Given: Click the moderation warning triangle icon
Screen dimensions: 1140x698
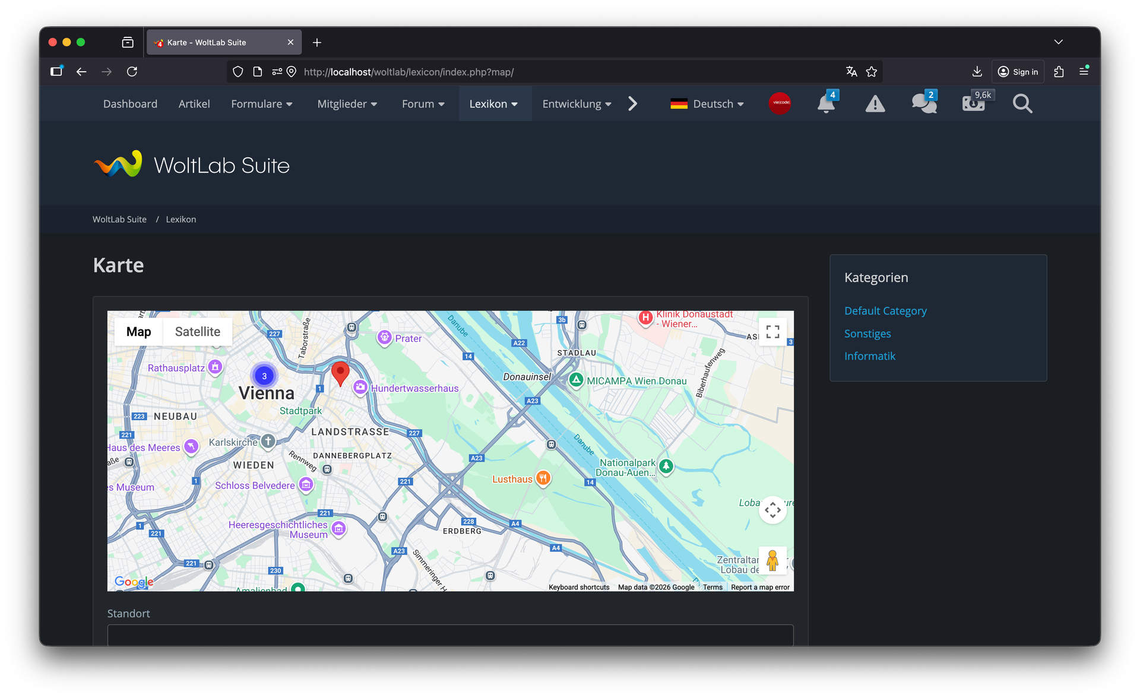Looking at the screenshot, I should 875,104.
